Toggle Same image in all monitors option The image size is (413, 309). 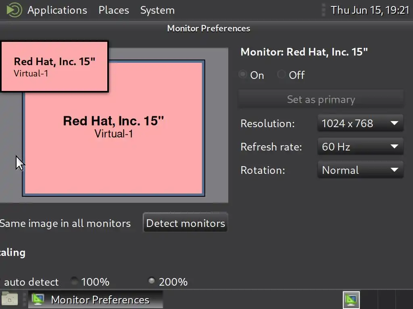(x=65, y=223)
